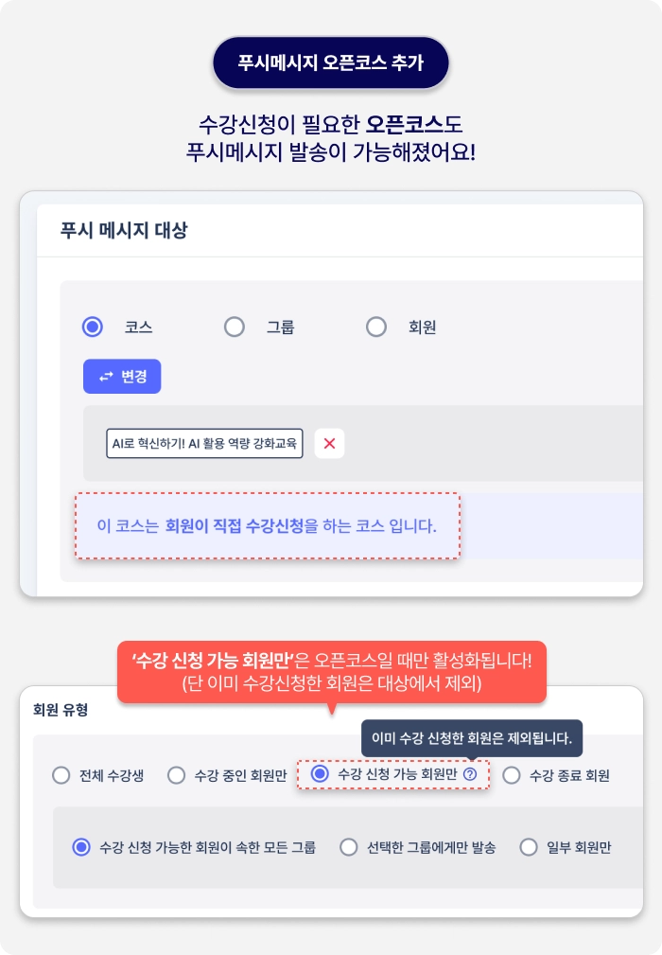The image size is (662, 955).
Task: Select 수강 신청 가능한 회원이 속한 모든 그룹
Action: 81,847
